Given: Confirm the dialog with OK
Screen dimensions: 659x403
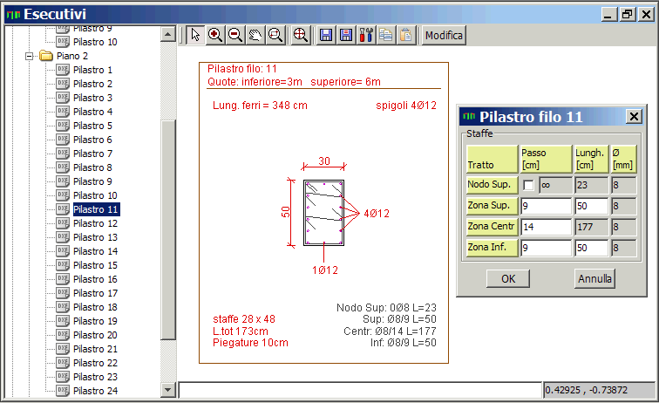Looking at the screenshot, I should point(507,279).
